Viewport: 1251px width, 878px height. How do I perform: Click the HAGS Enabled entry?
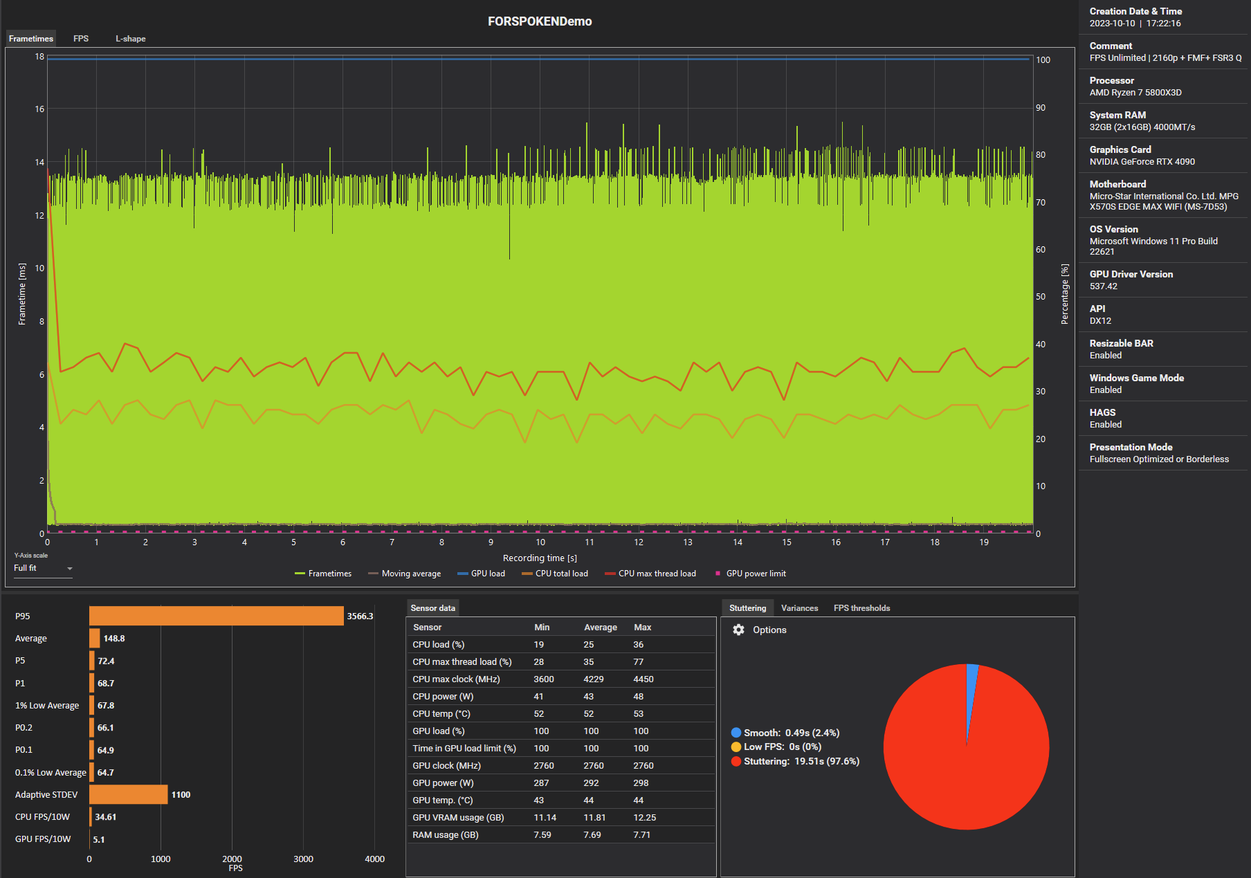point(1164,419)
